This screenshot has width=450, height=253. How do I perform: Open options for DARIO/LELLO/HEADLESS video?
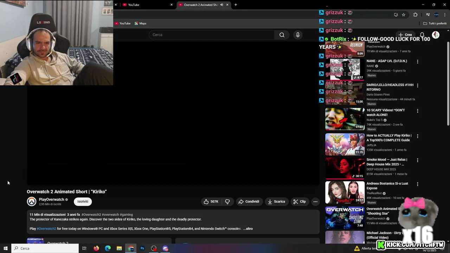(417, 85)
